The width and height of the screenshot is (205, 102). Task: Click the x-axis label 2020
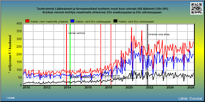(129, 87)
